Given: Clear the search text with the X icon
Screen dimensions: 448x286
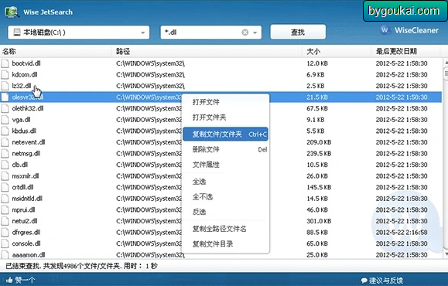Looking at the screenshot, I should pos(245,32).
